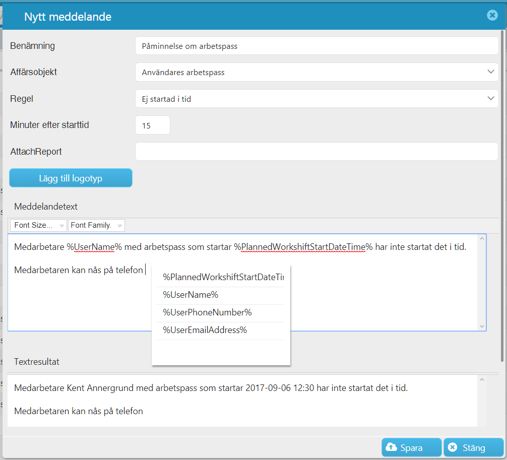This screenshot has height=460, width=507.
Task: Close the Nytt meddelande dialog
Action: pyautogui.click(x=492, y=15)
